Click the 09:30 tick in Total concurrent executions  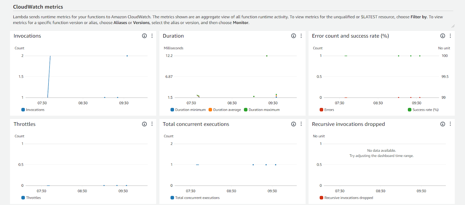[272, 191]
